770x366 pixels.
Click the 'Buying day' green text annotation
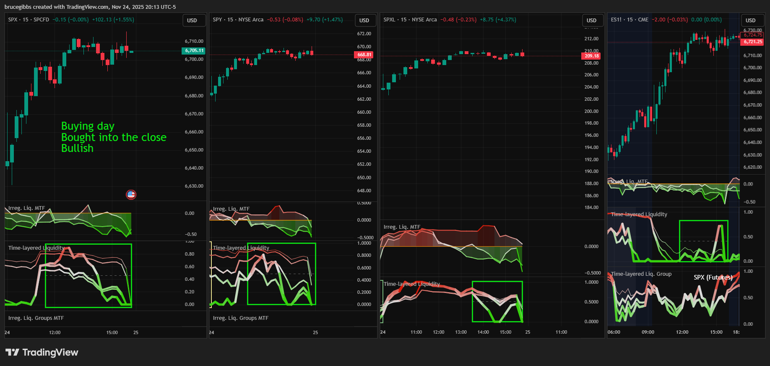[88, 126]
